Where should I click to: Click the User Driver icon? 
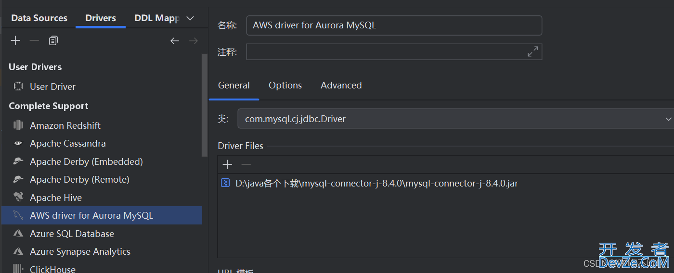click(18, 87)
